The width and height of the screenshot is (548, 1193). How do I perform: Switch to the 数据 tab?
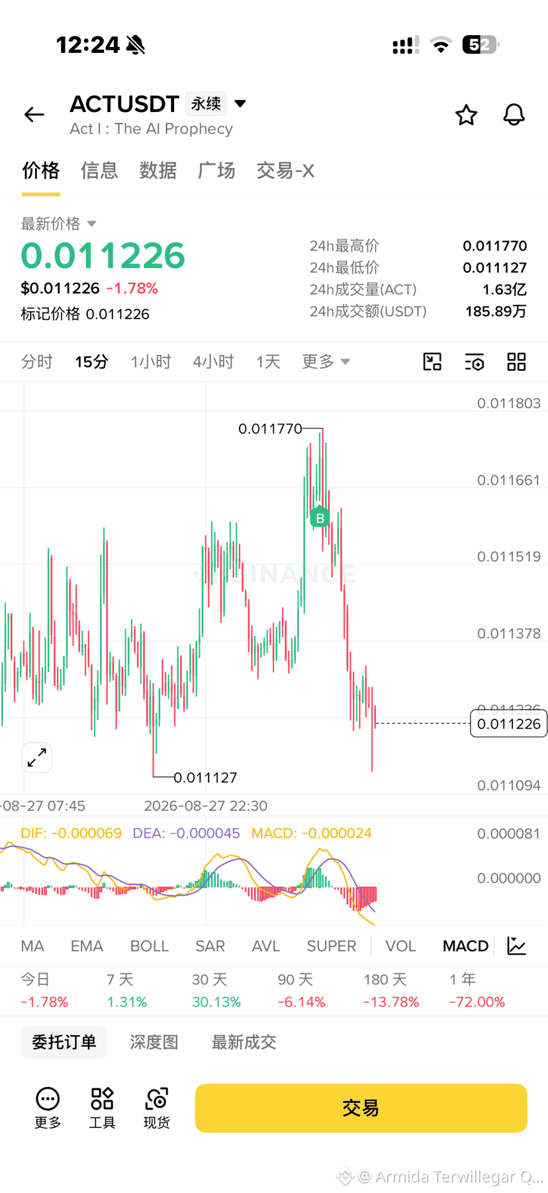pos(158,171)
